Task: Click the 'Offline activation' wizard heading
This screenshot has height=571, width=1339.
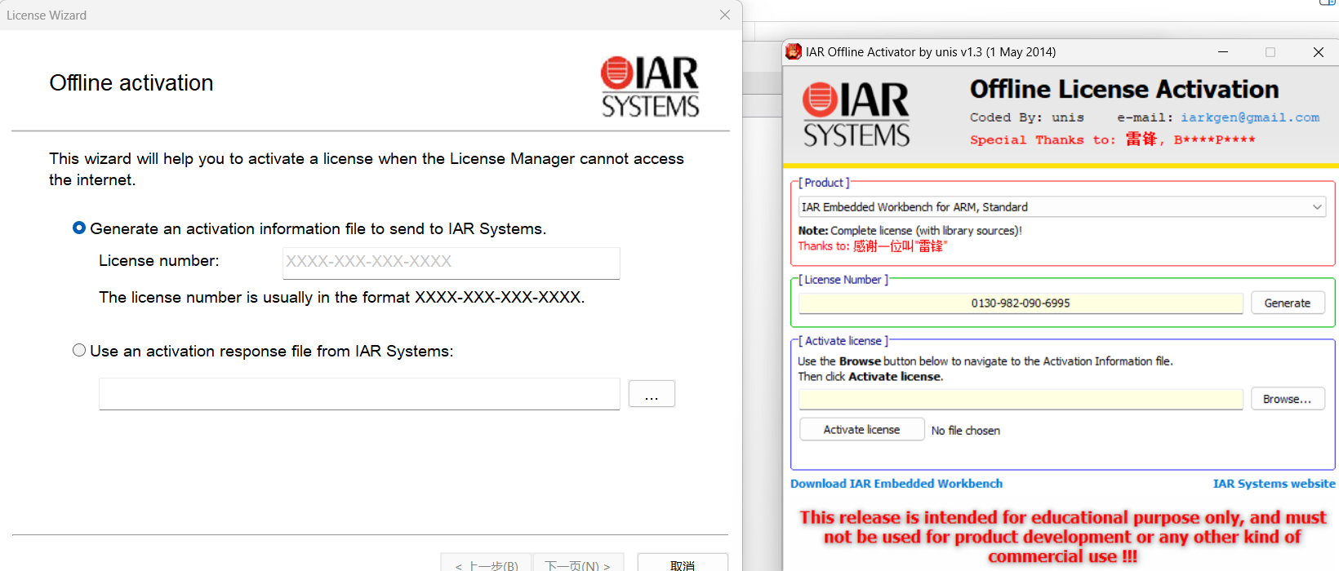Action: point(131,83)
